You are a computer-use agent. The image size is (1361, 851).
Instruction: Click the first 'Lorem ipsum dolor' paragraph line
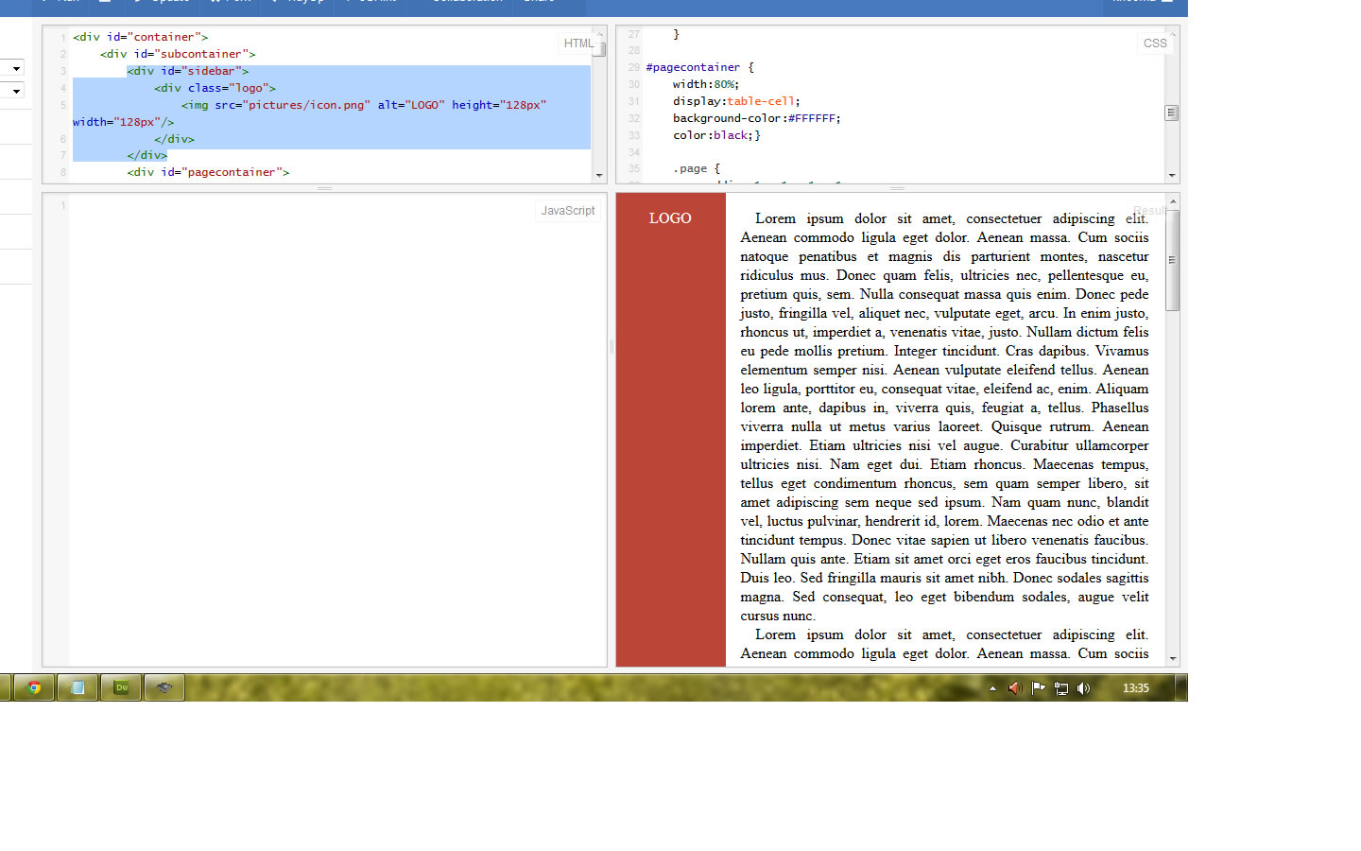click(x=952, y=218)
